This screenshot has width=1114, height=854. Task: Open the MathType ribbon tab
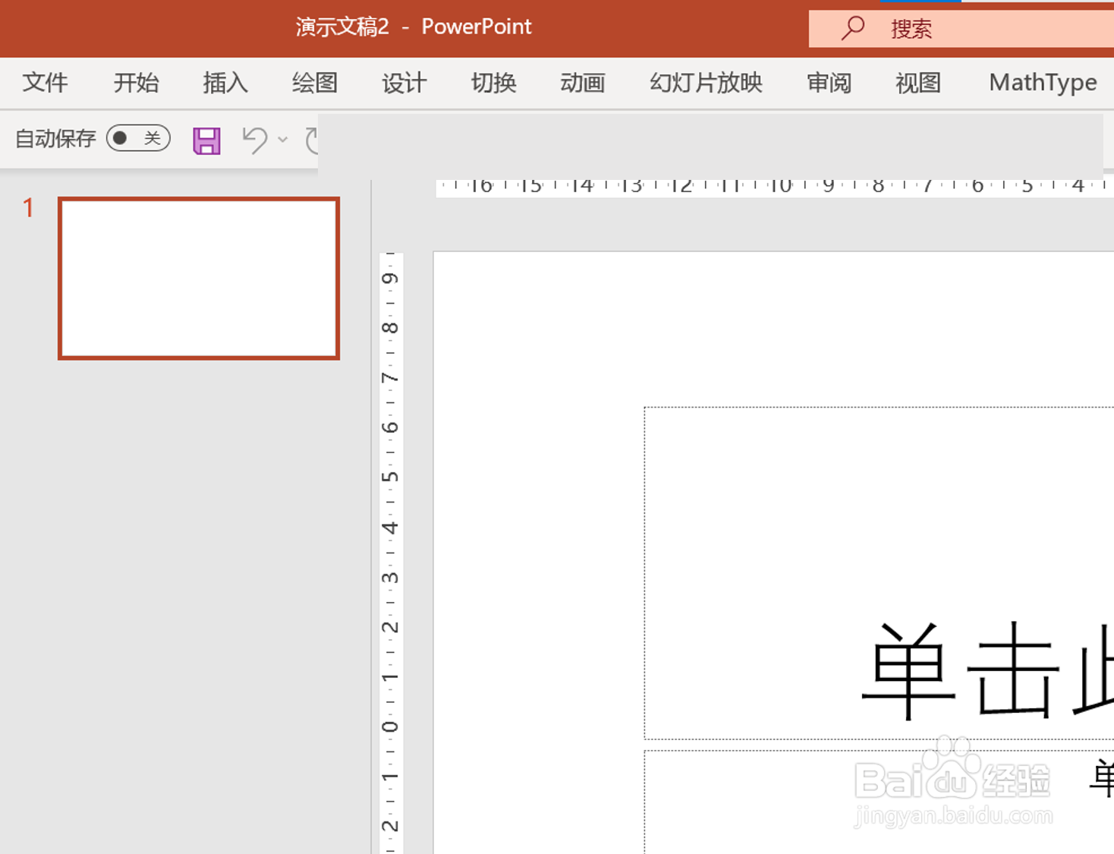point(1043,82)
